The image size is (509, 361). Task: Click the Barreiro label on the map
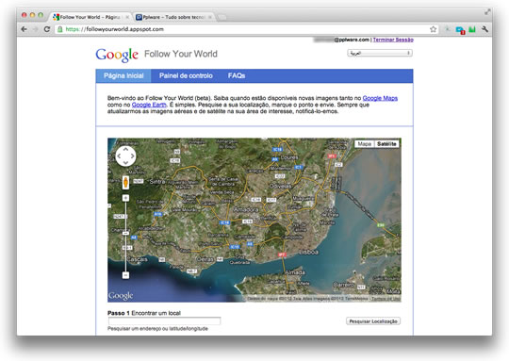(344, 285)
